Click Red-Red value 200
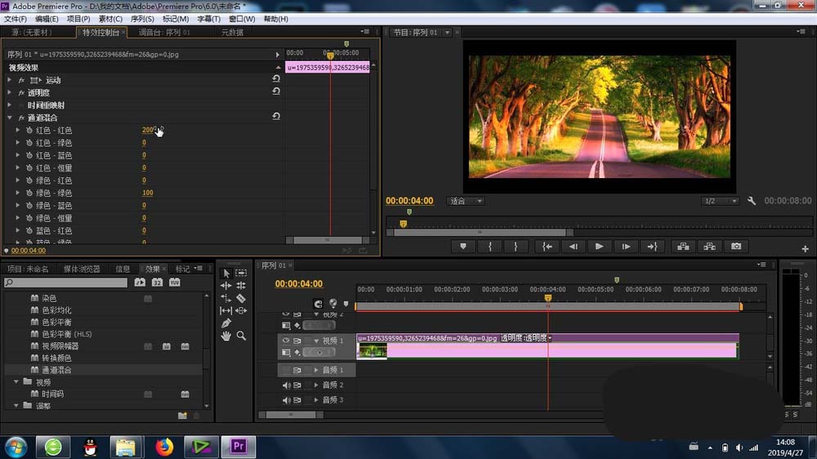This screenshot has width=817, height=459. pyautogui.click(x=148, y=130)
